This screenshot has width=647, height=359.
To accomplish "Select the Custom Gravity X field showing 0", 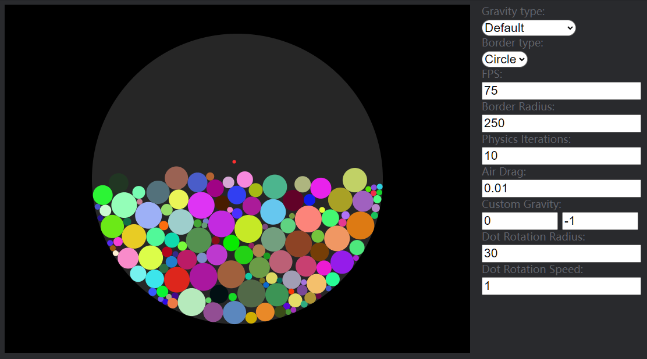I will (x=519, y=221).
